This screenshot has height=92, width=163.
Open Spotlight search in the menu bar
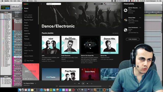pos(158,1)
